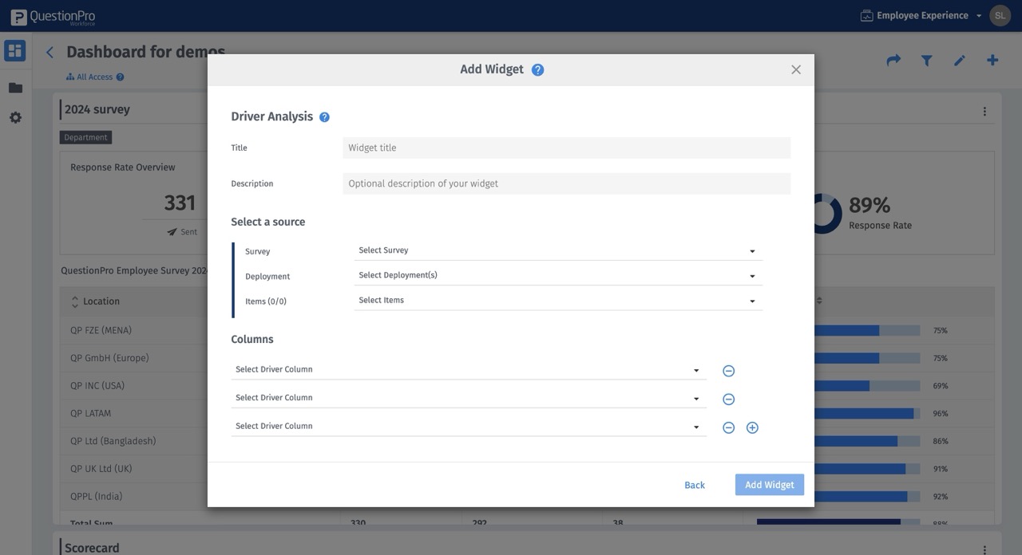Click the QuestionPro Workforce logo
Viewport: 1022px width, 555px height.
(x=53, y=17)
